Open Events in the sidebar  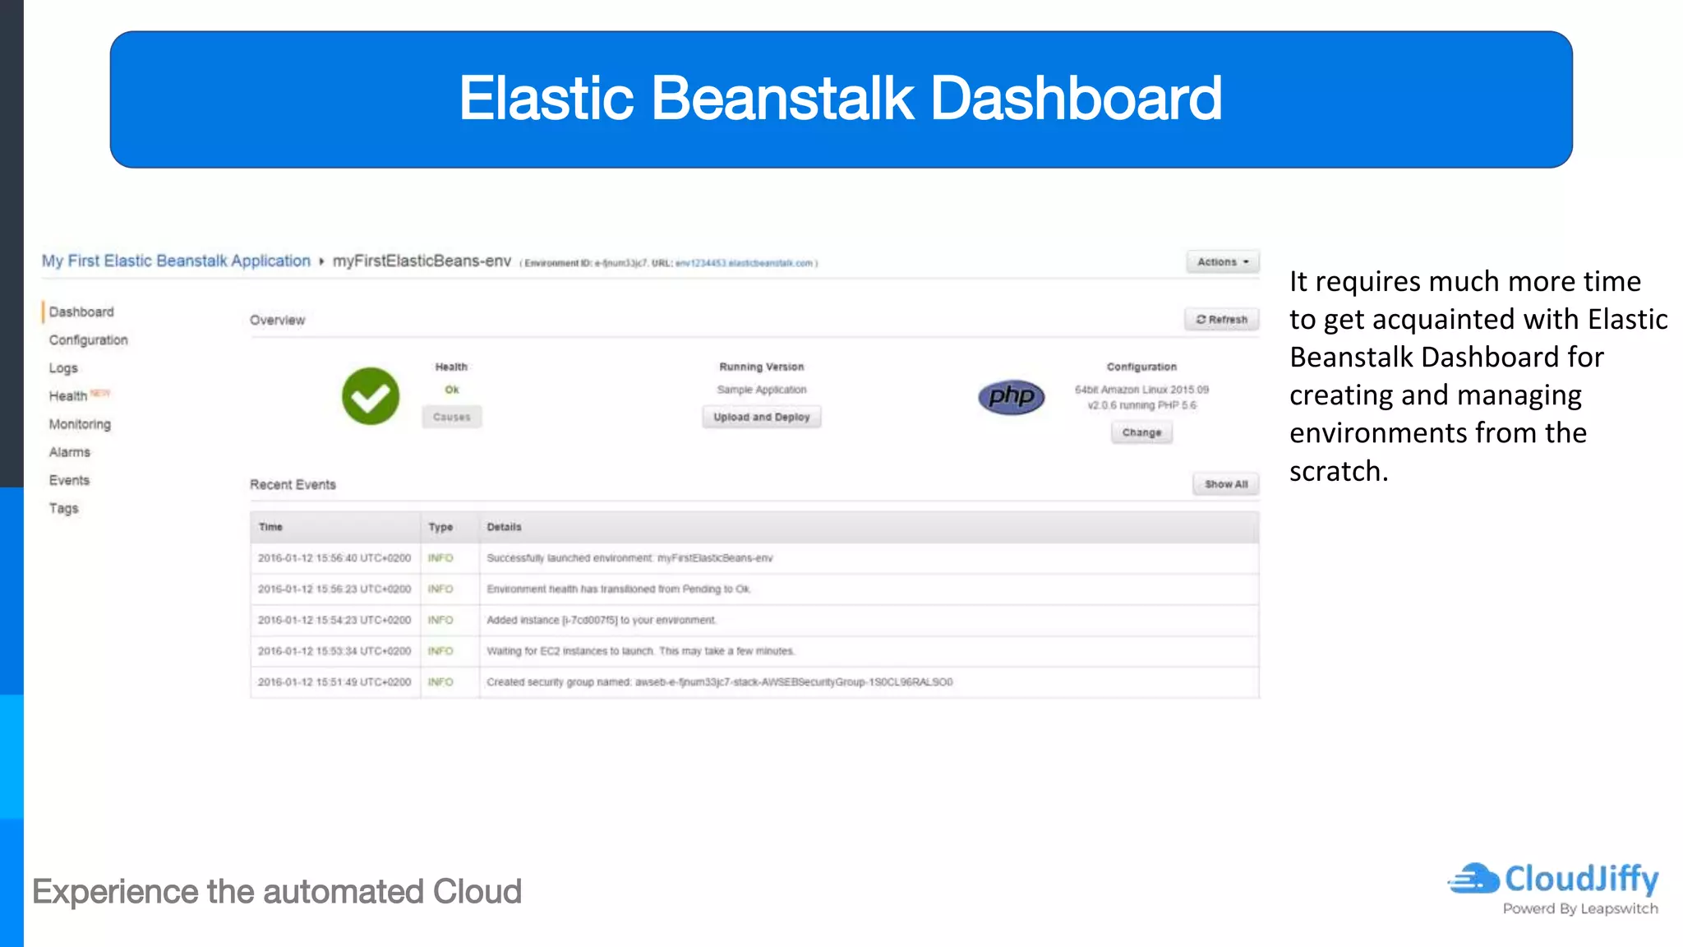69,480
